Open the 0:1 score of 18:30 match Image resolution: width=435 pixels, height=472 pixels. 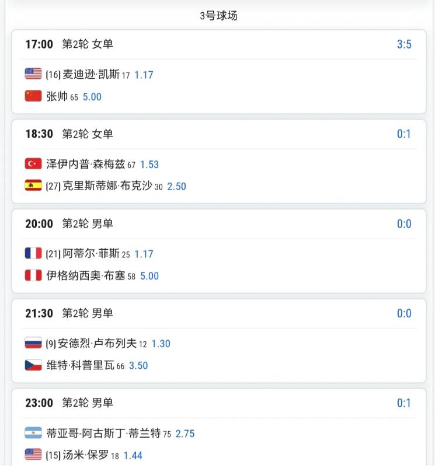point(404,134)
